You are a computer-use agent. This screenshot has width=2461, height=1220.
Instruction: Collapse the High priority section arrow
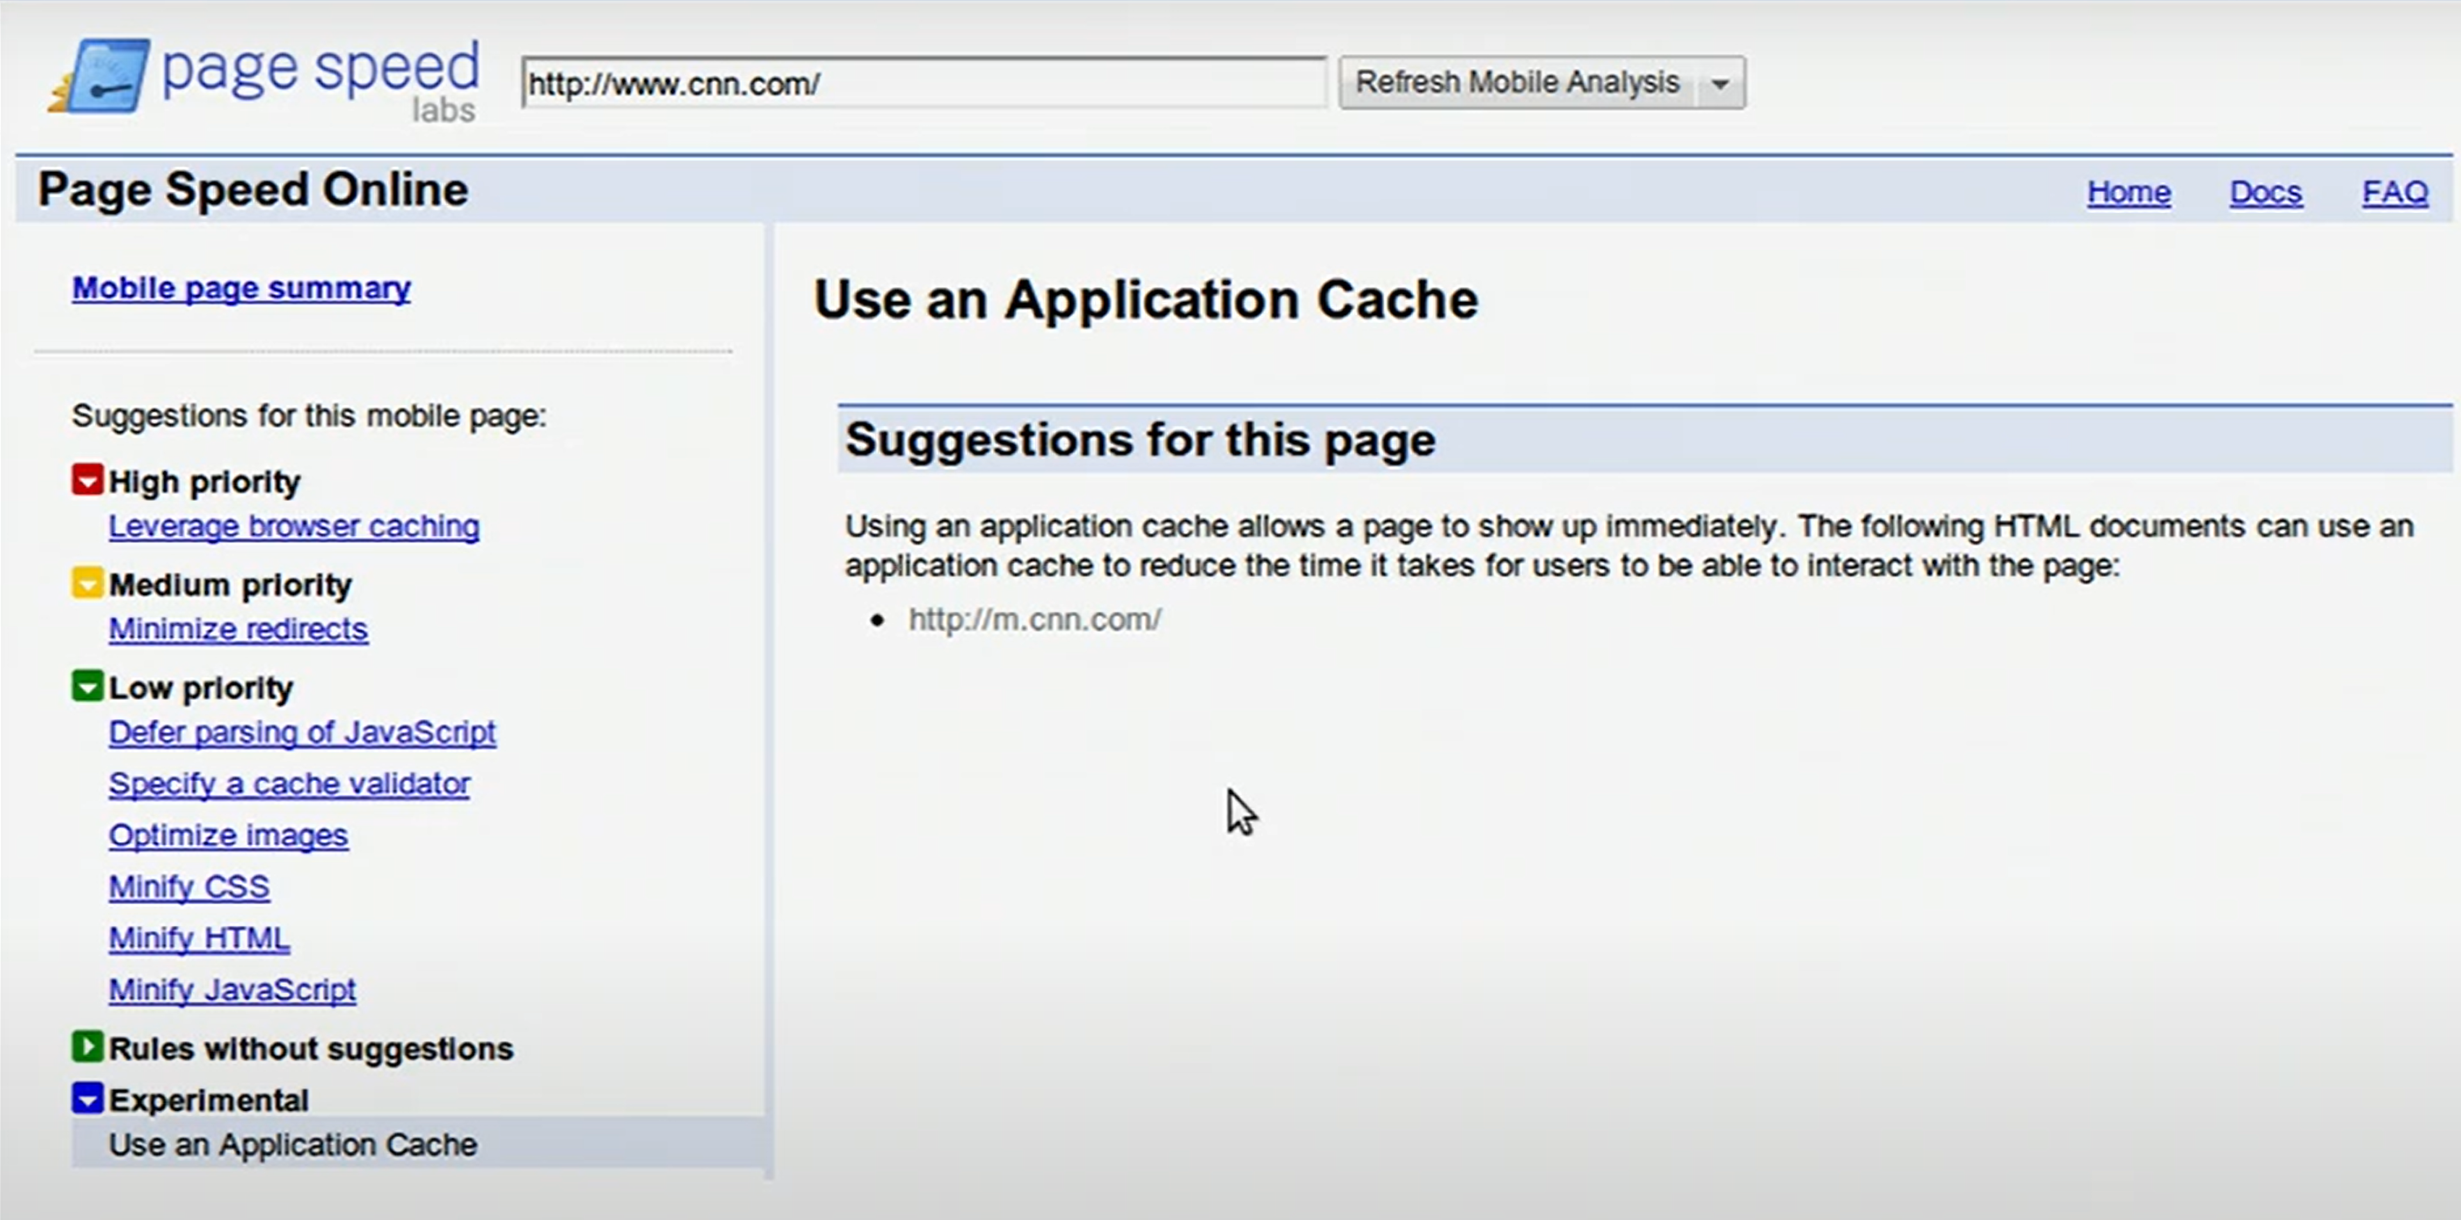tap(87, 480)
